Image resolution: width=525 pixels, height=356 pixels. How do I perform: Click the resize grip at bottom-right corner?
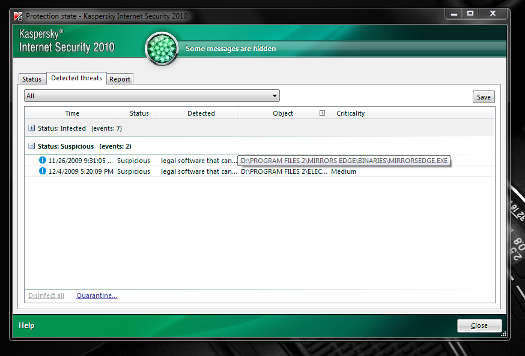coord(503,334)
